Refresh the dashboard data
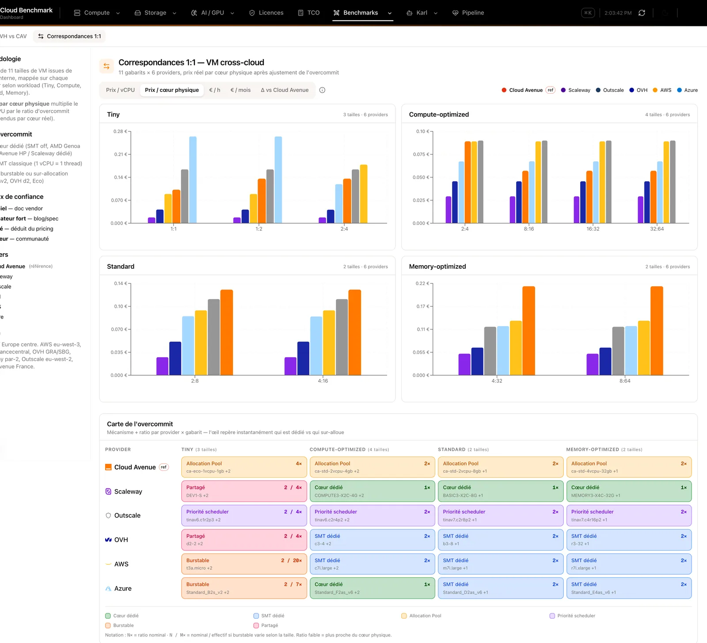Viewport: 707px width, 643px height. tap(642, 13)
